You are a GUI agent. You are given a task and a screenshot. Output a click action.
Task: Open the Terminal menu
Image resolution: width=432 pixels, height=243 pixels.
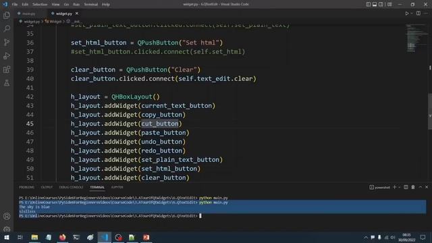pos(90,5)
